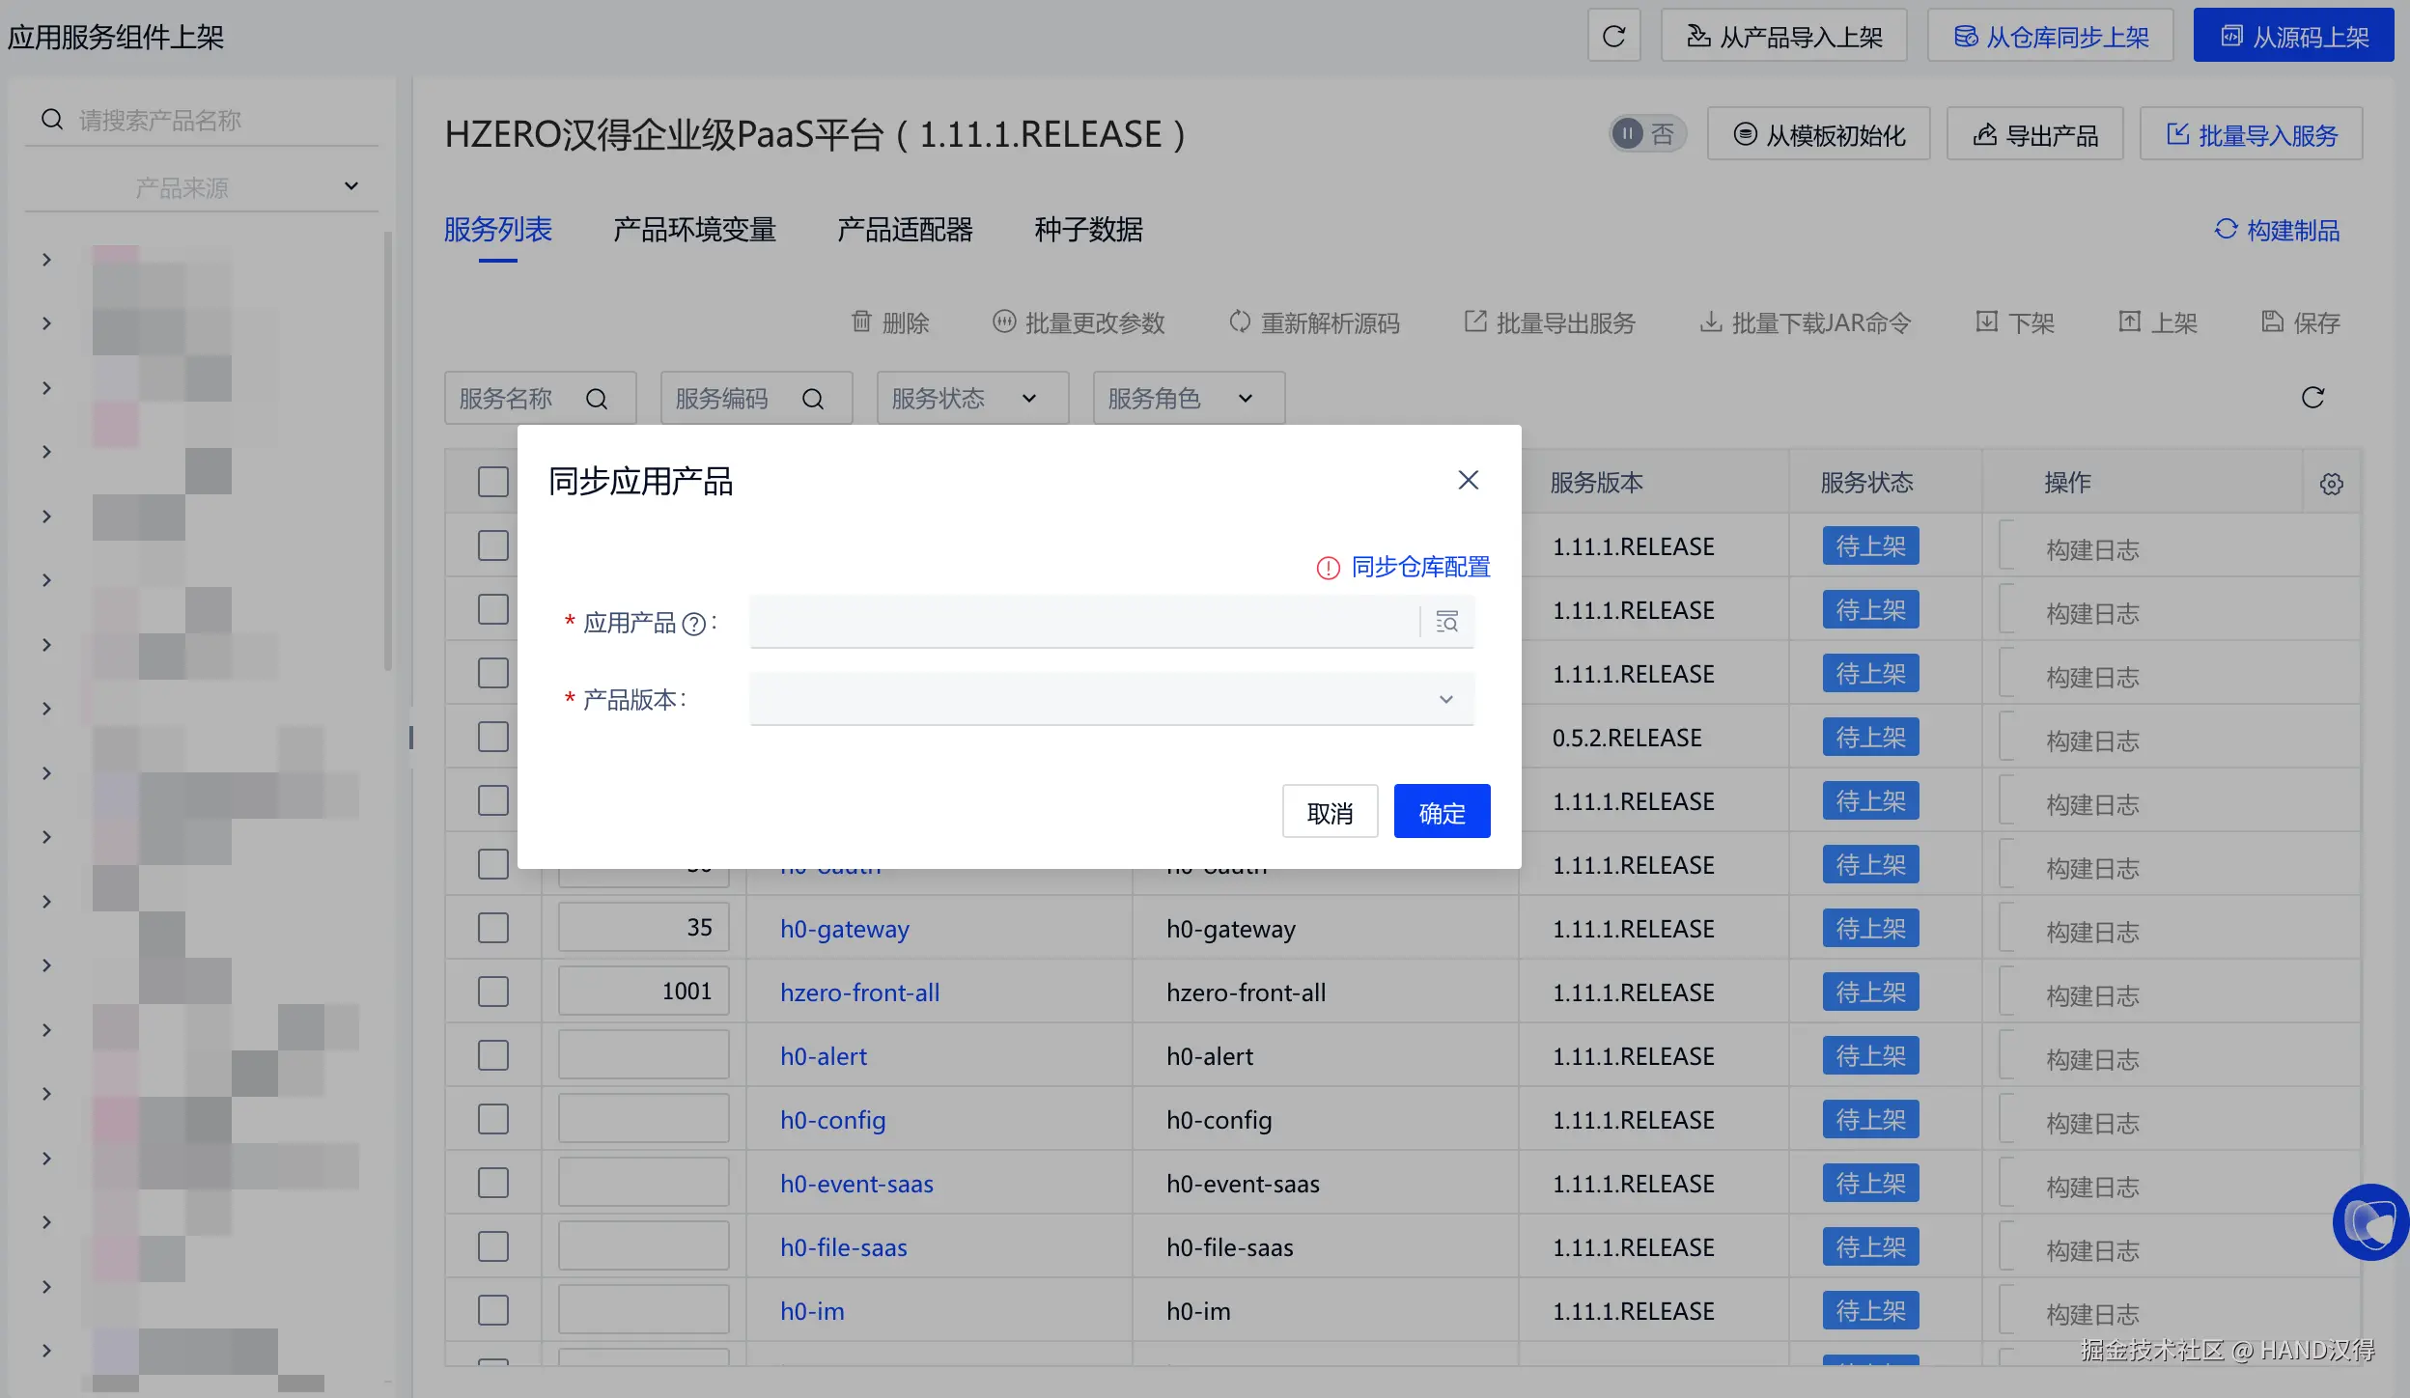
Task: Switch to the 种子数据 tab
Action: 1088,230
